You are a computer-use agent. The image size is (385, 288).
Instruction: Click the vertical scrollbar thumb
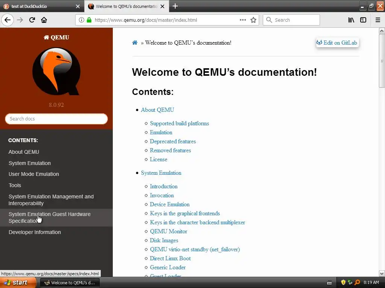382,61
